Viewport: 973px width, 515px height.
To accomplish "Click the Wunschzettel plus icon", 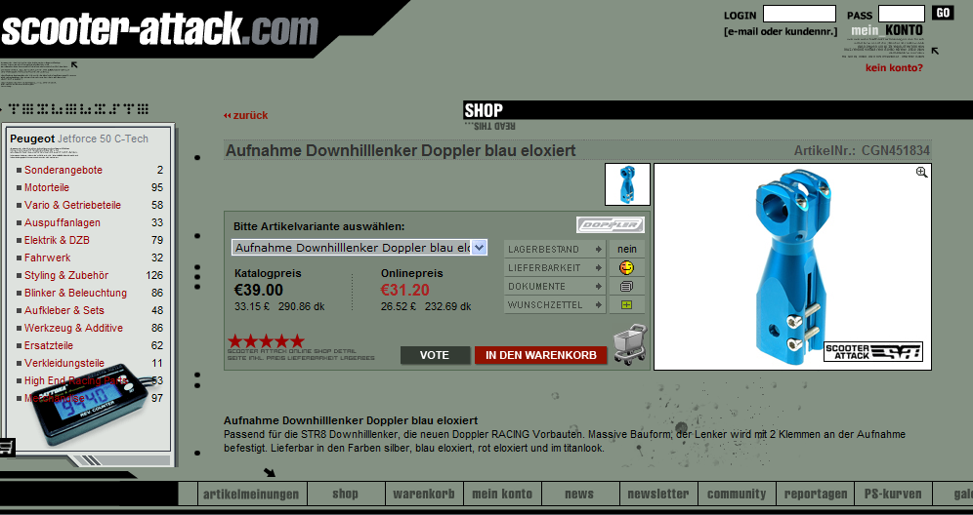I will point(627,305).
